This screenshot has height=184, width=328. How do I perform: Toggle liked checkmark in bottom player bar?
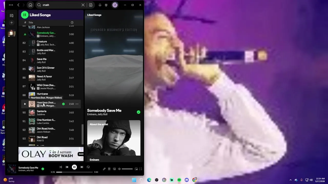tap(43, 169)
